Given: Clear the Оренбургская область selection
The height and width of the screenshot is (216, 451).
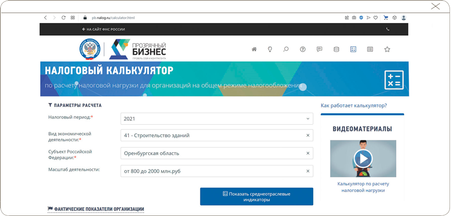Looking at the screenshot, I should [x=308, y=153].
